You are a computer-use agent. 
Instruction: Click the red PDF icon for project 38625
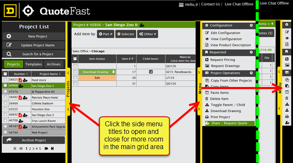point(20,80)
